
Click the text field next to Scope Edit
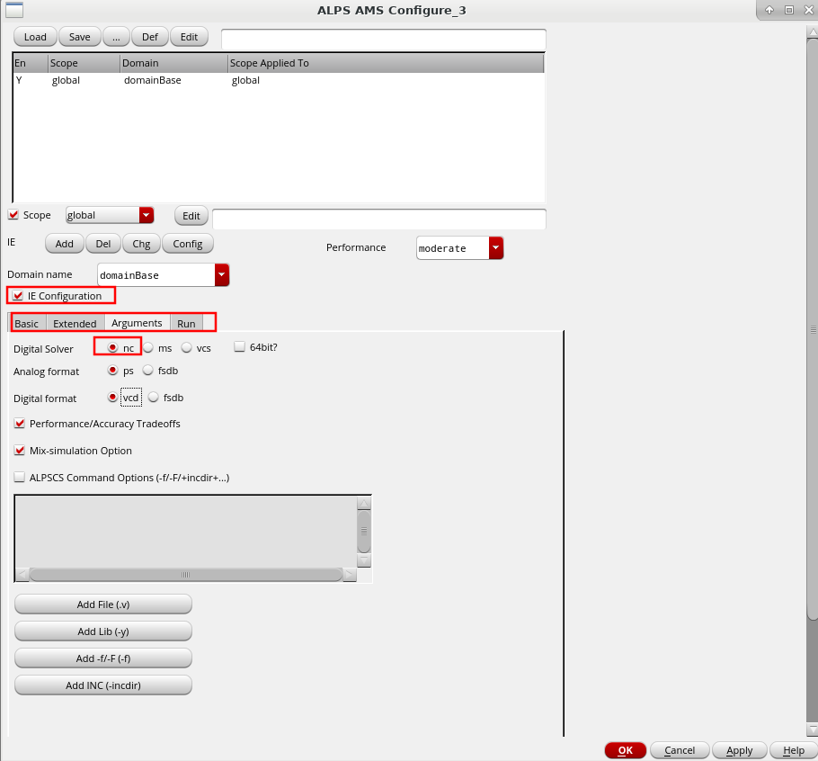click(378, 219)
